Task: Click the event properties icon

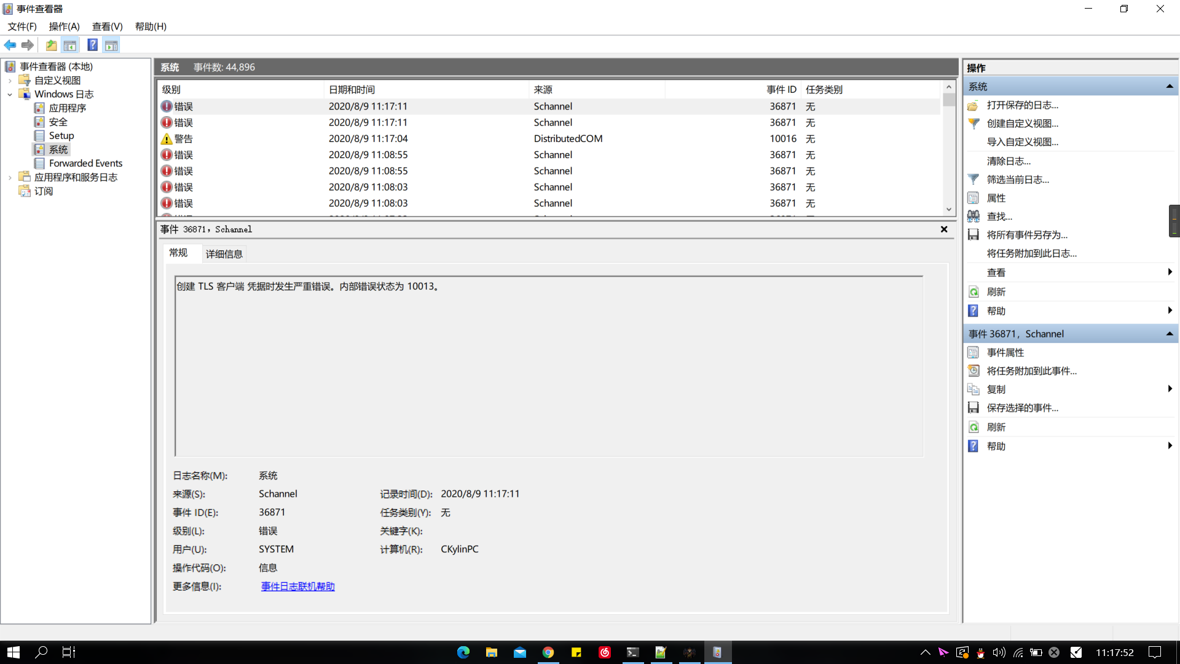Action: pos(974,352)
